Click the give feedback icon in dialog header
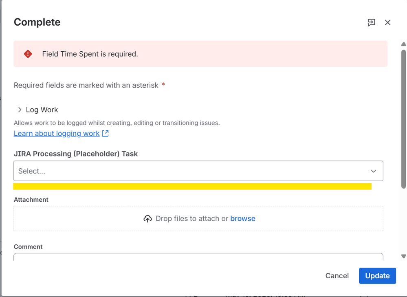This screenshot has width=407, height=297. point(372,22)
